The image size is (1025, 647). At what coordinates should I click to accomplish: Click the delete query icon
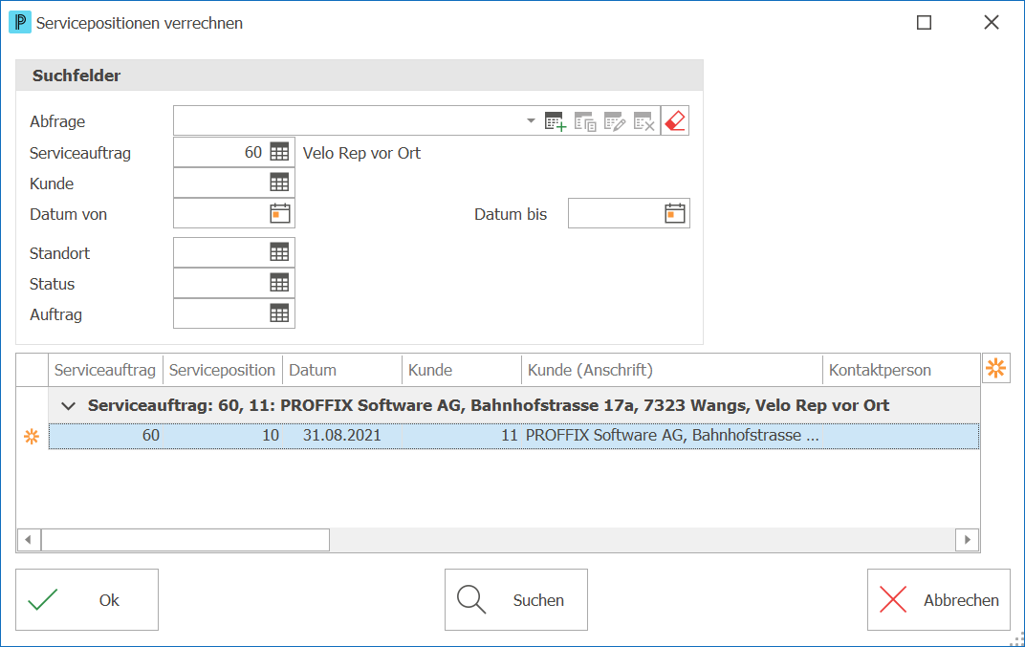click(643, 121)
